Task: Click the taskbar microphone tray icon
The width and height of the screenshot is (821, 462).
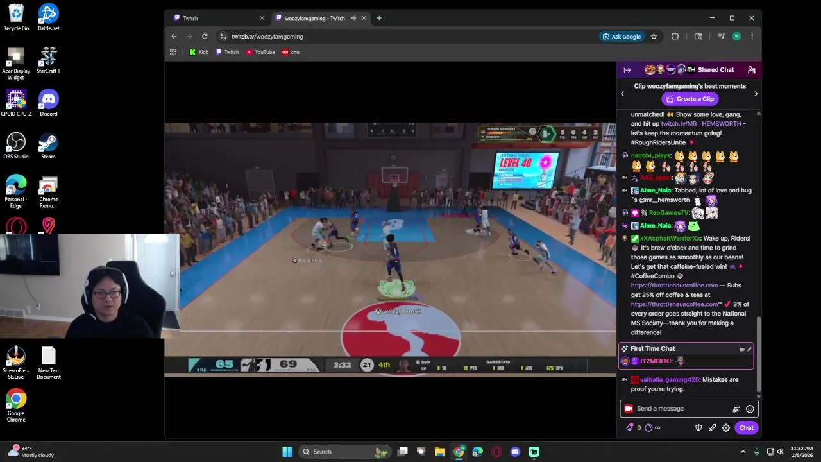Action: [x=757, y=452]
